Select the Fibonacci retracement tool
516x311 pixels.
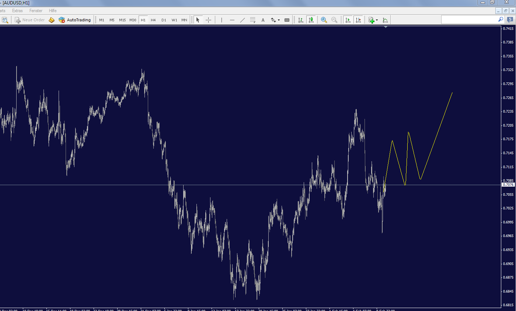click(x=252, y=20)
